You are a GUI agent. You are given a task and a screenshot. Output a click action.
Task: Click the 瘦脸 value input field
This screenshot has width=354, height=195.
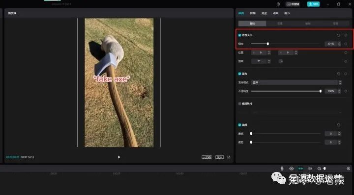[331, 143]
